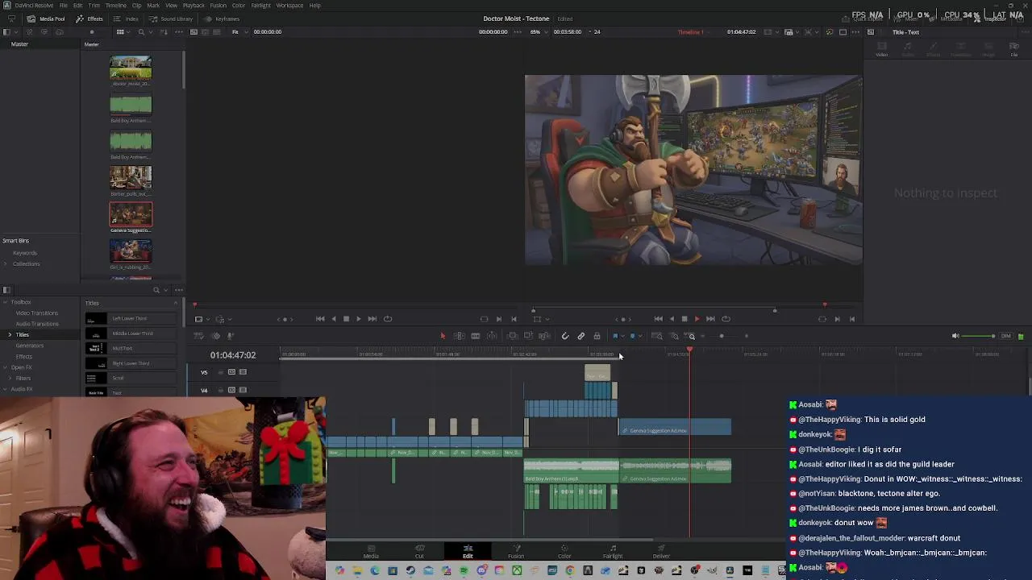Switch to the Cut page tab
Screen dimensions: 1032x580
[x=419, y=552]
